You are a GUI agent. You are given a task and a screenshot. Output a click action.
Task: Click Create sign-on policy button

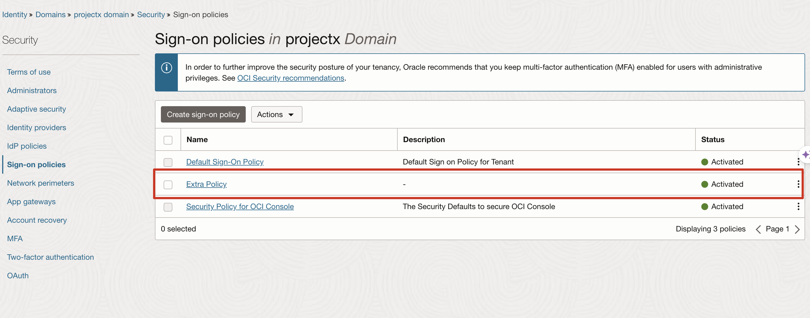point(203,115)
